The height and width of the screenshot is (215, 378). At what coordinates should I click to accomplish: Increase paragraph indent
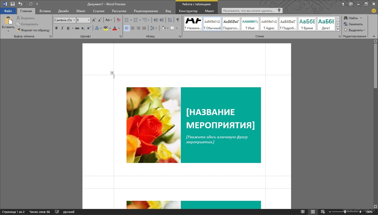[162, 20]
